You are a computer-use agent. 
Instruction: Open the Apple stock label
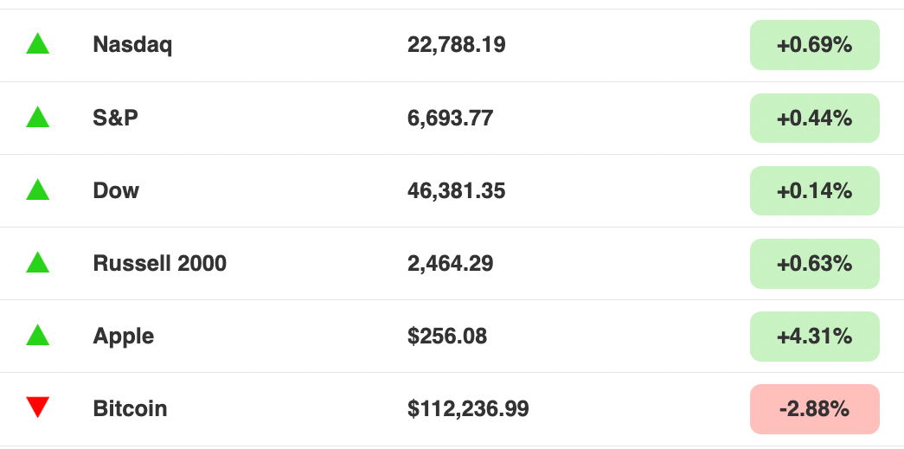[x=123, y=336]
